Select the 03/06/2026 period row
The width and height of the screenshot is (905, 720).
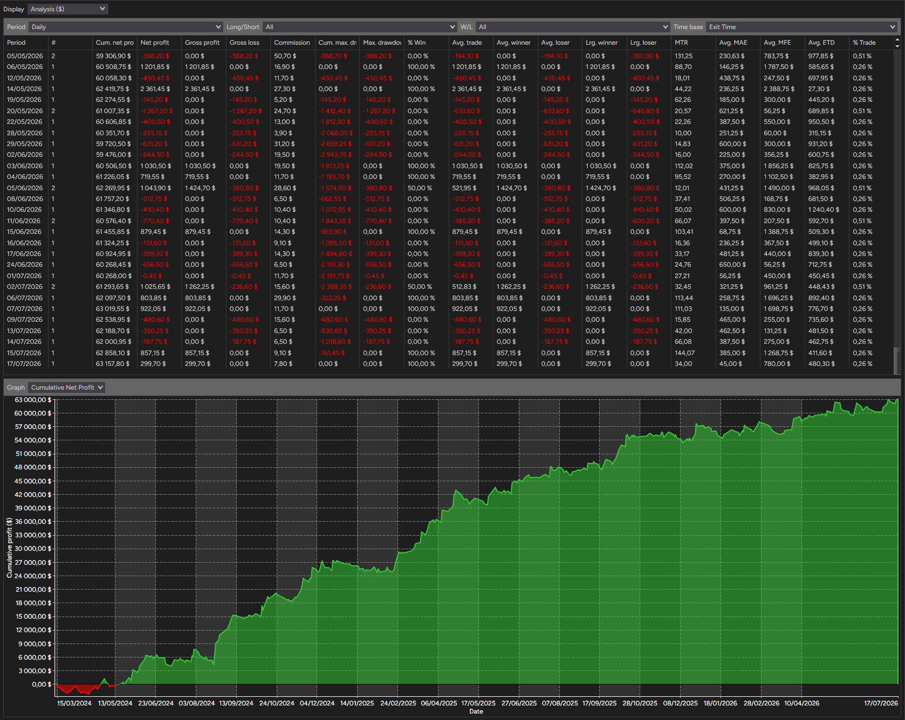coord(449,166)
